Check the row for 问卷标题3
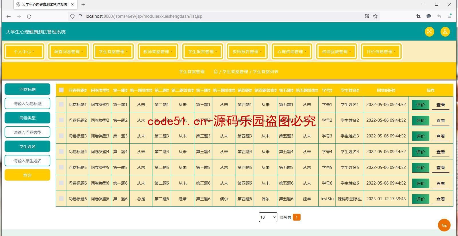The image size is (458, 236). 61,136
